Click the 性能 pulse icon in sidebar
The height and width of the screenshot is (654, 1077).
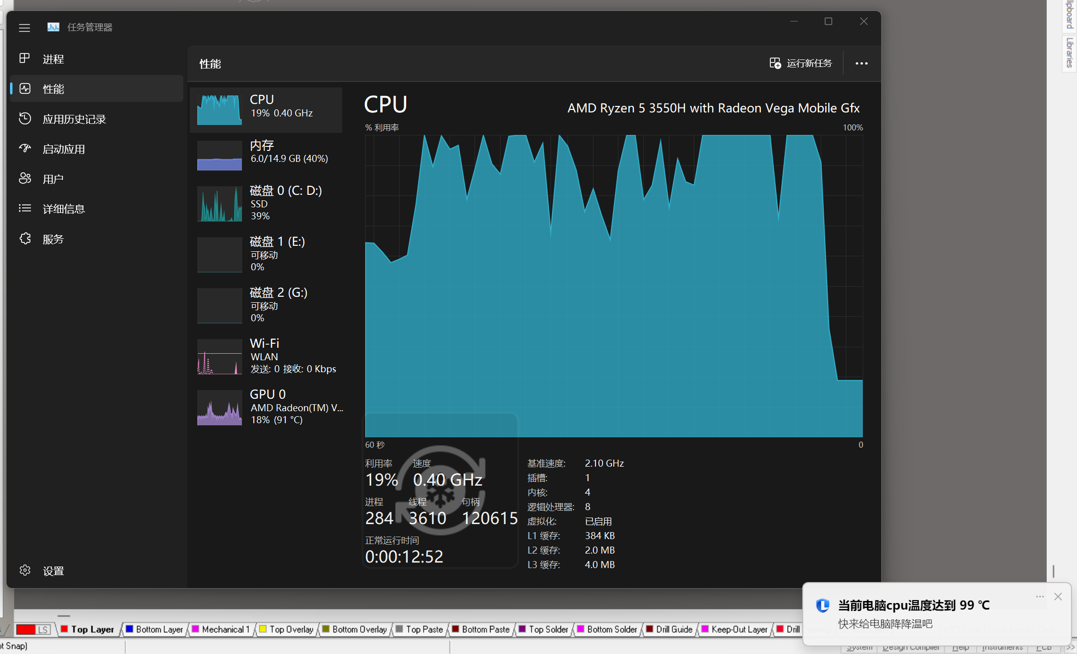click(25, 88)
